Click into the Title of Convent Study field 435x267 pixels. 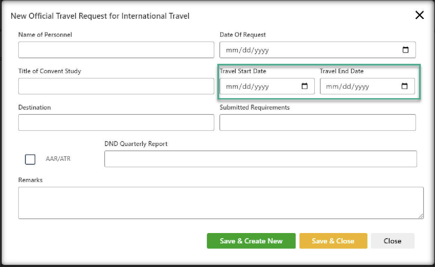pyautogui.click(x=116, y=86)
